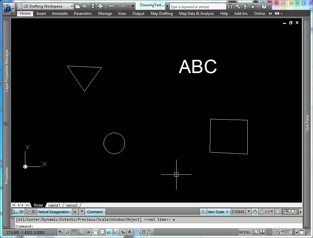Click the Command button in map status bar

pos(95,212)
